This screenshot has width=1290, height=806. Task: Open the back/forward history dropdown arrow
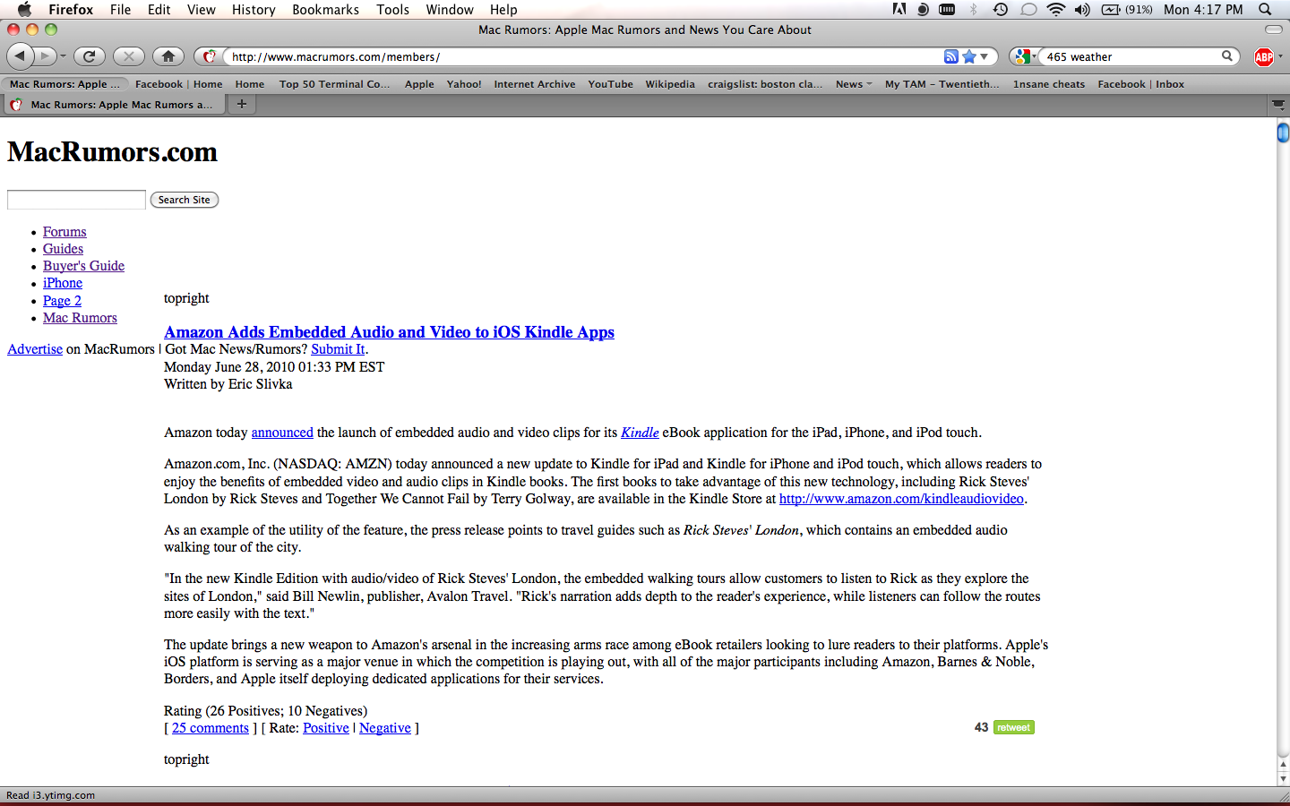coord(63,56)
